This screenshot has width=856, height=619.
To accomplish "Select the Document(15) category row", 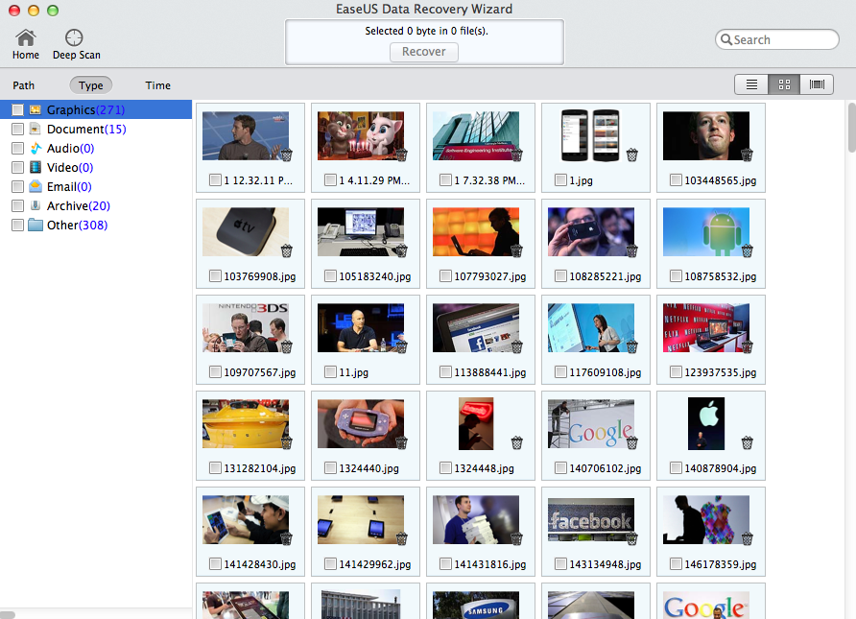I will [96, 129].
